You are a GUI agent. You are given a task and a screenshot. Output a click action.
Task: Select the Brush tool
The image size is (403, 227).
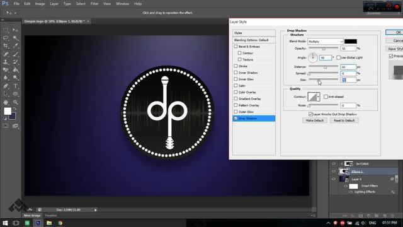[15, 54]
